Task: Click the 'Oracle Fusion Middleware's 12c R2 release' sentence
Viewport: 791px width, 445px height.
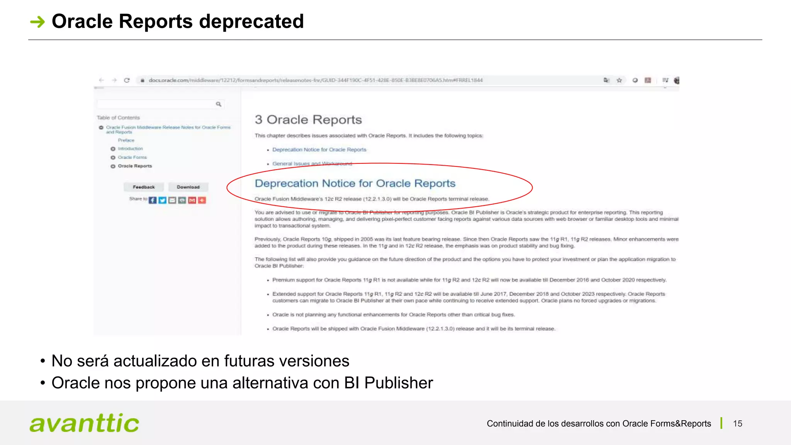Action: [x=372, y=199]
